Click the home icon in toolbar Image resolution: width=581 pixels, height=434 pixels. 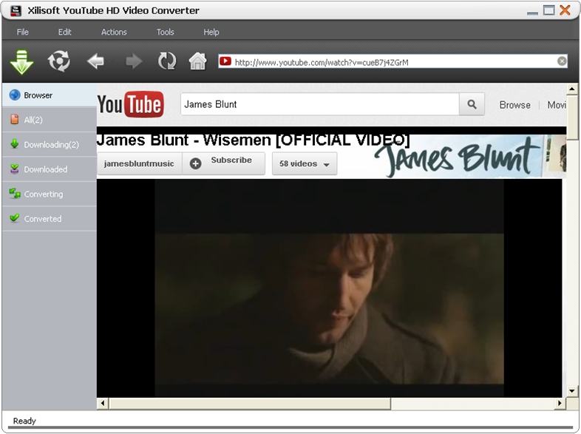pyautogui.click(x=198, y=61)
